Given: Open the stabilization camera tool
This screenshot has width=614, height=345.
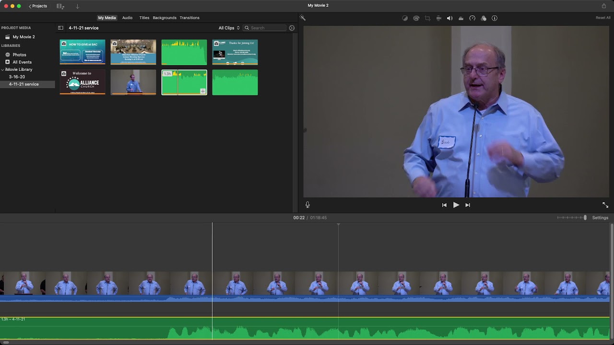Looking at the screenshot, I should (438, 18).
